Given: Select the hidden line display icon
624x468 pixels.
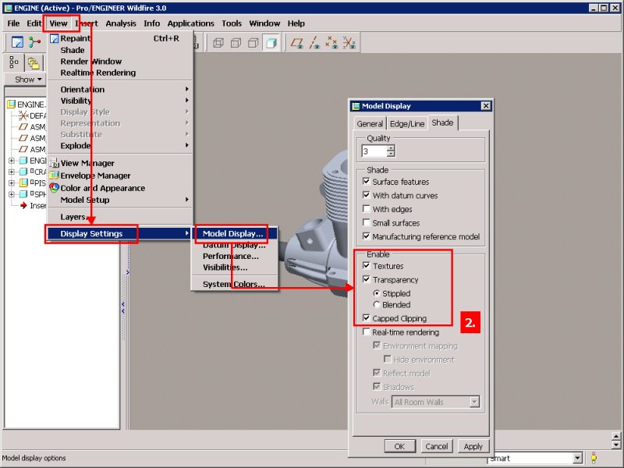Looking at the screenshot, I should click(236, 43).
